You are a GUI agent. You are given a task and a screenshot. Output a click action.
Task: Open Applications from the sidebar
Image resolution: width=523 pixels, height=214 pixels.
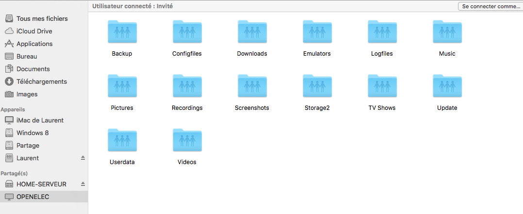pos(35,44)
